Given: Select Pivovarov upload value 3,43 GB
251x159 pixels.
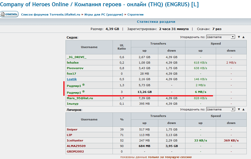Looking at the screenshot, I should coord(144,68).
